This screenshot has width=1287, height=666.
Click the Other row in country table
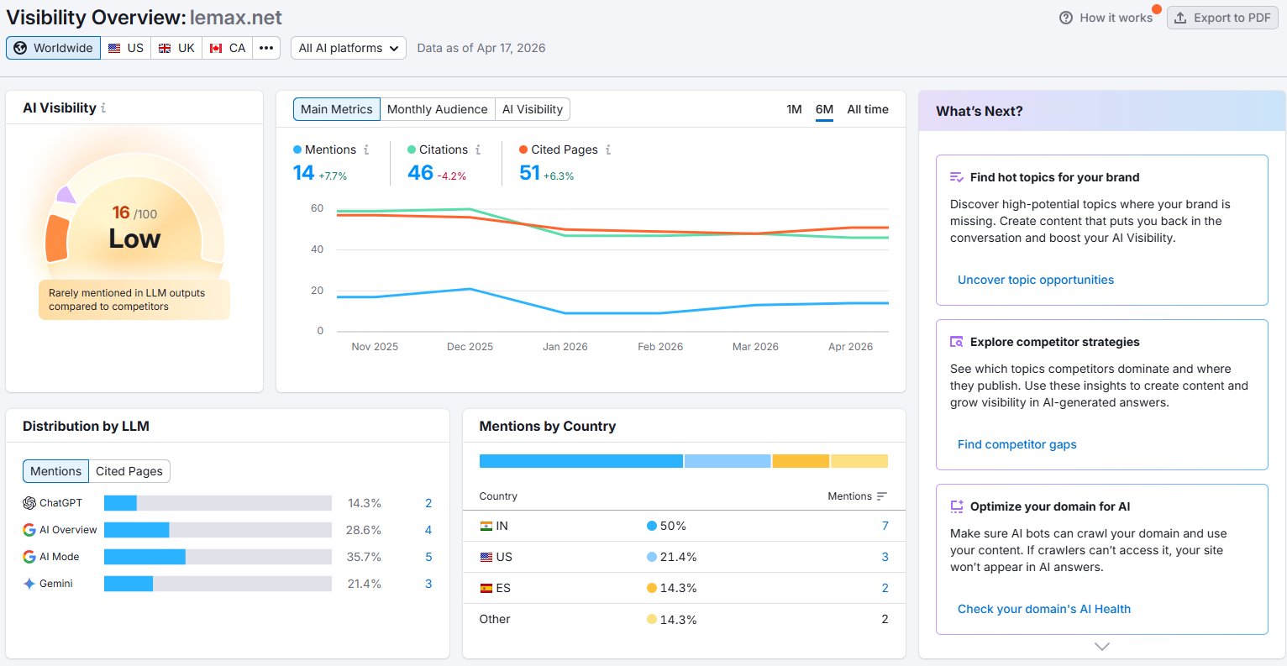[684, 619]
